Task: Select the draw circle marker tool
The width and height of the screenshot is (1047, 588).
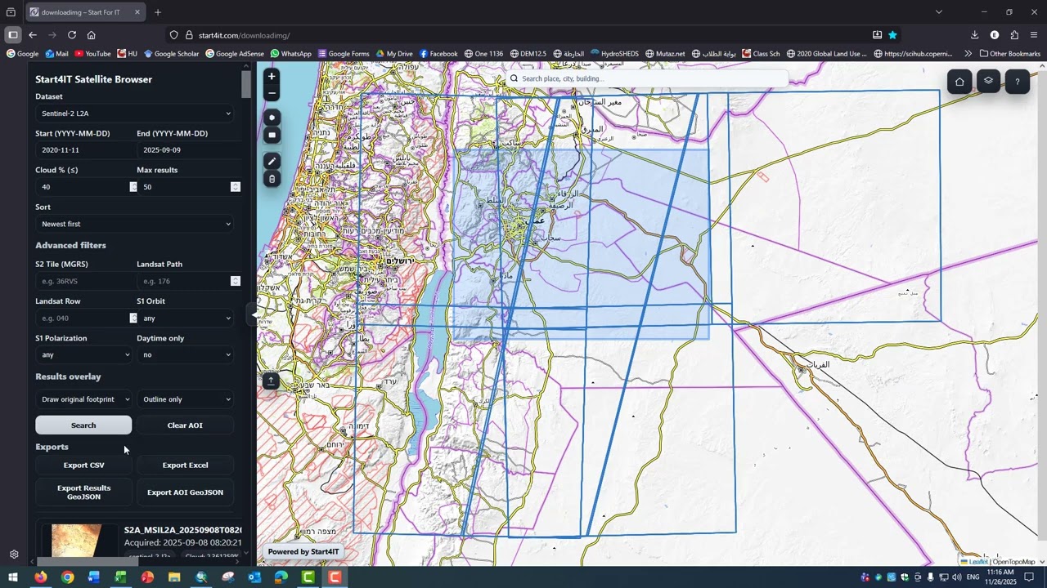Action: point(272,118)
